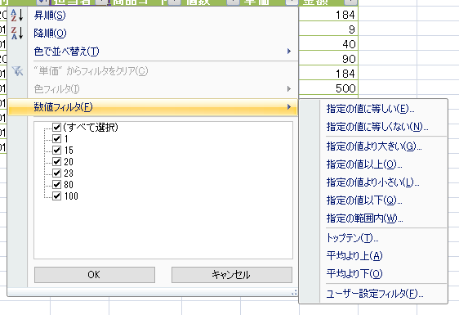Uncheck the value 23 checkbox
The height and width of the screenshot is (315, 459).
click(57, 173)
